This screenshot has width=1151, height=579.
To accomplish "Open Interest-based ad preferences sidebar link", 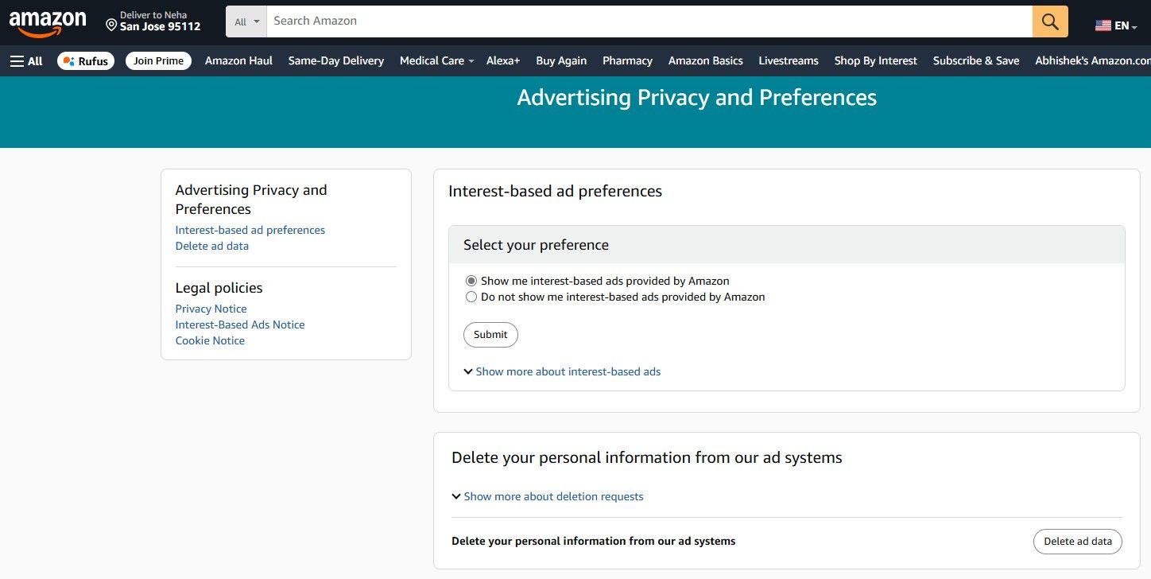I will (x=250, y=230).
